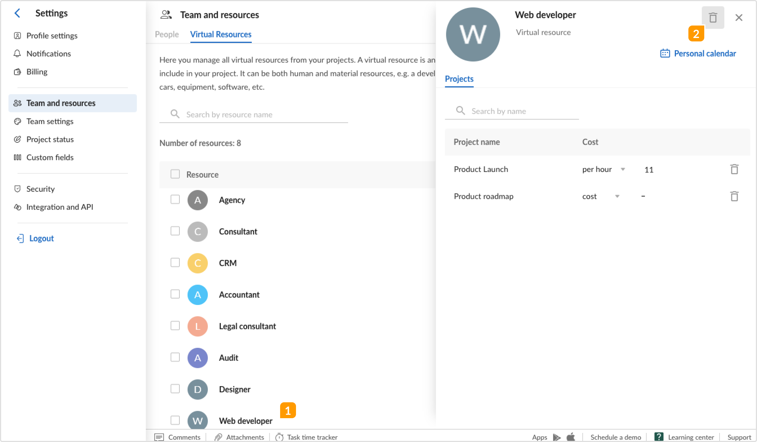Open the Consultant resource avatar

[197, 231]
